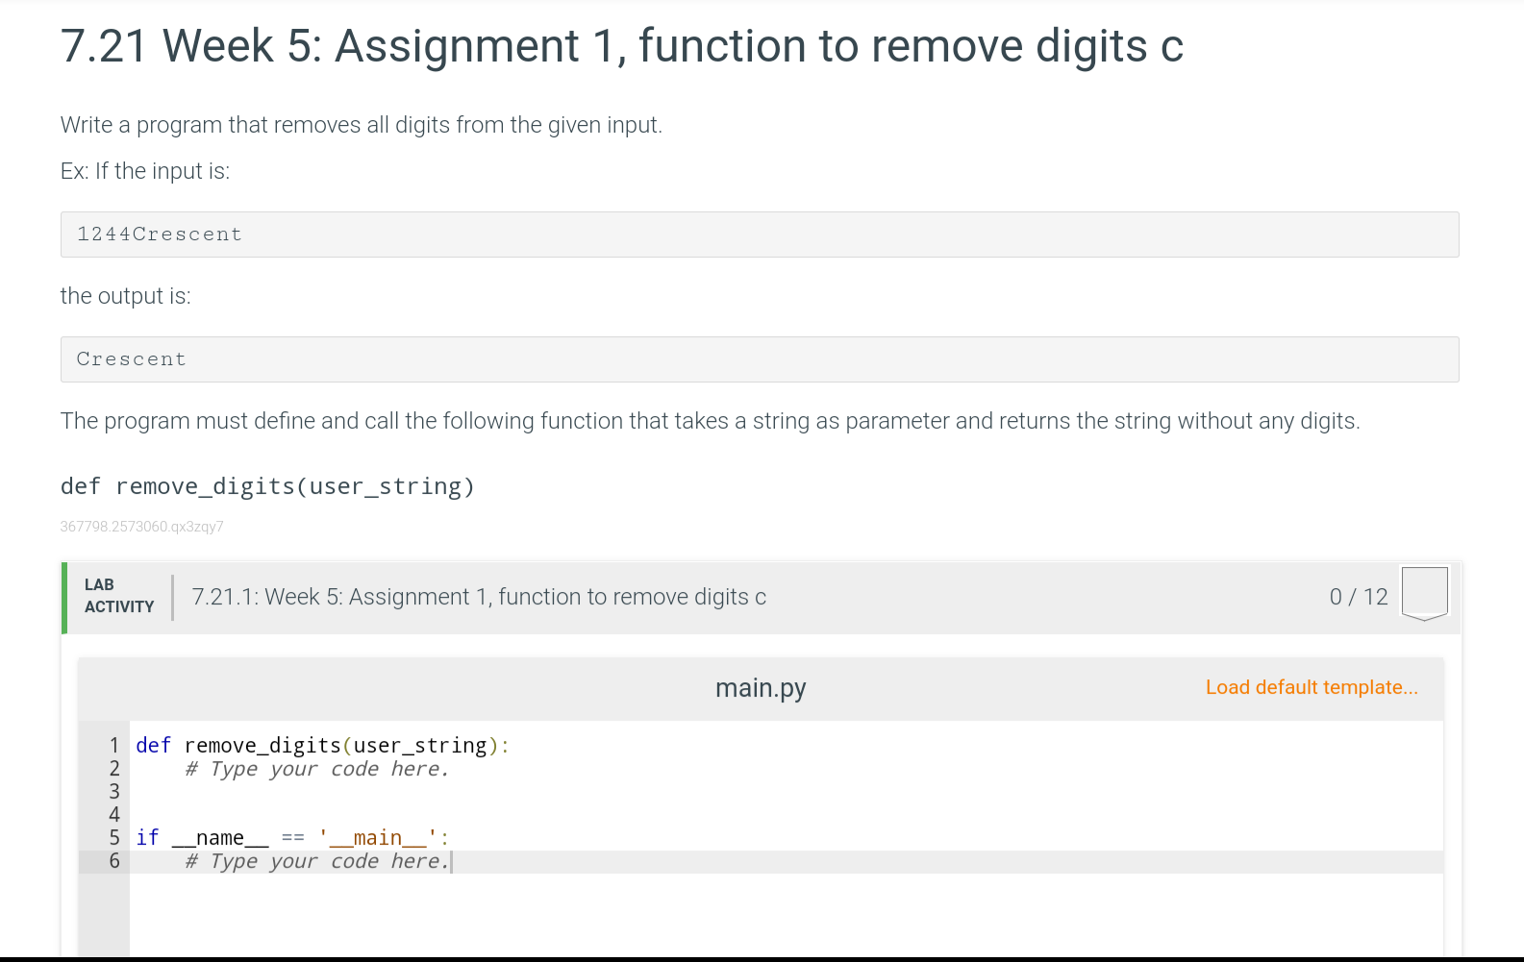Click line number 4 in the gutter
The width and height of the screenshot is (1524, 962).
(x=114, y=815)
